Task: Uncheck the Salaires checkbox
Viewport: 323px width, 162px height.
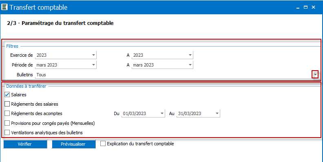Action: (7, 95)
